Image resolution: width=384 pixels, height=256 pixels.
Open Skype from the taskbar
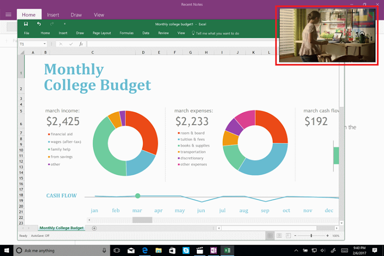186,250
